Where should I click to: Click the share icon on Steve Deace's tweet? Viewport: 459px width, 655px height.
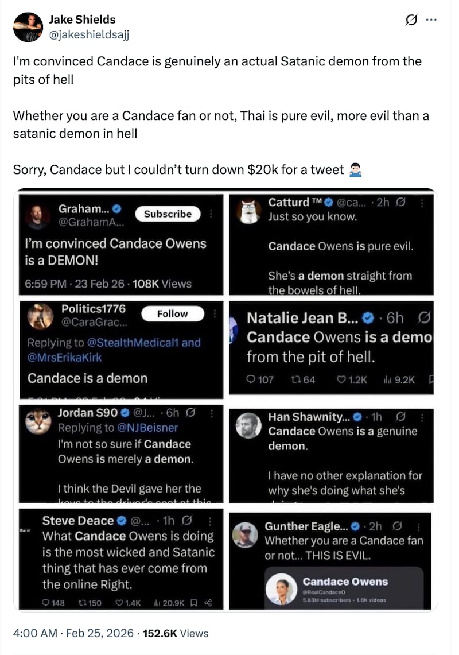click(208, 603)
